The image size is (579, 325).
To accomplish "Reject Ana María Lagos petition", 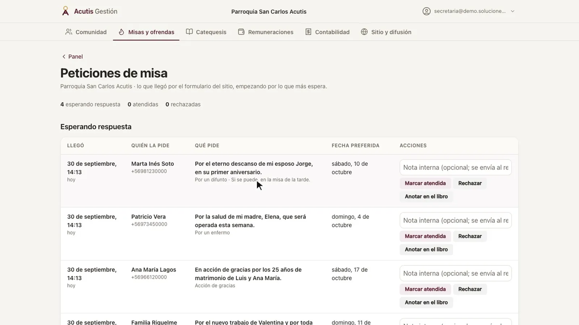I will 470,289.
